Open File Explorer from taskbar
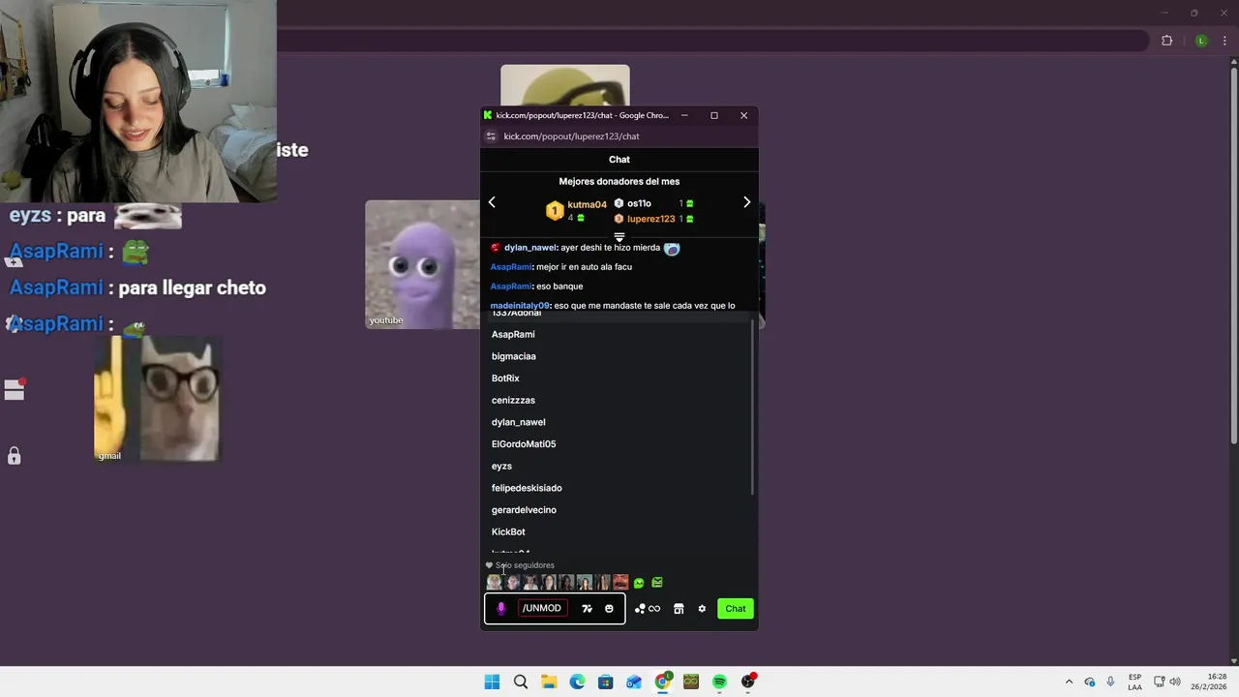Screen dimensions: 1239x697 [x=549, y=682]
